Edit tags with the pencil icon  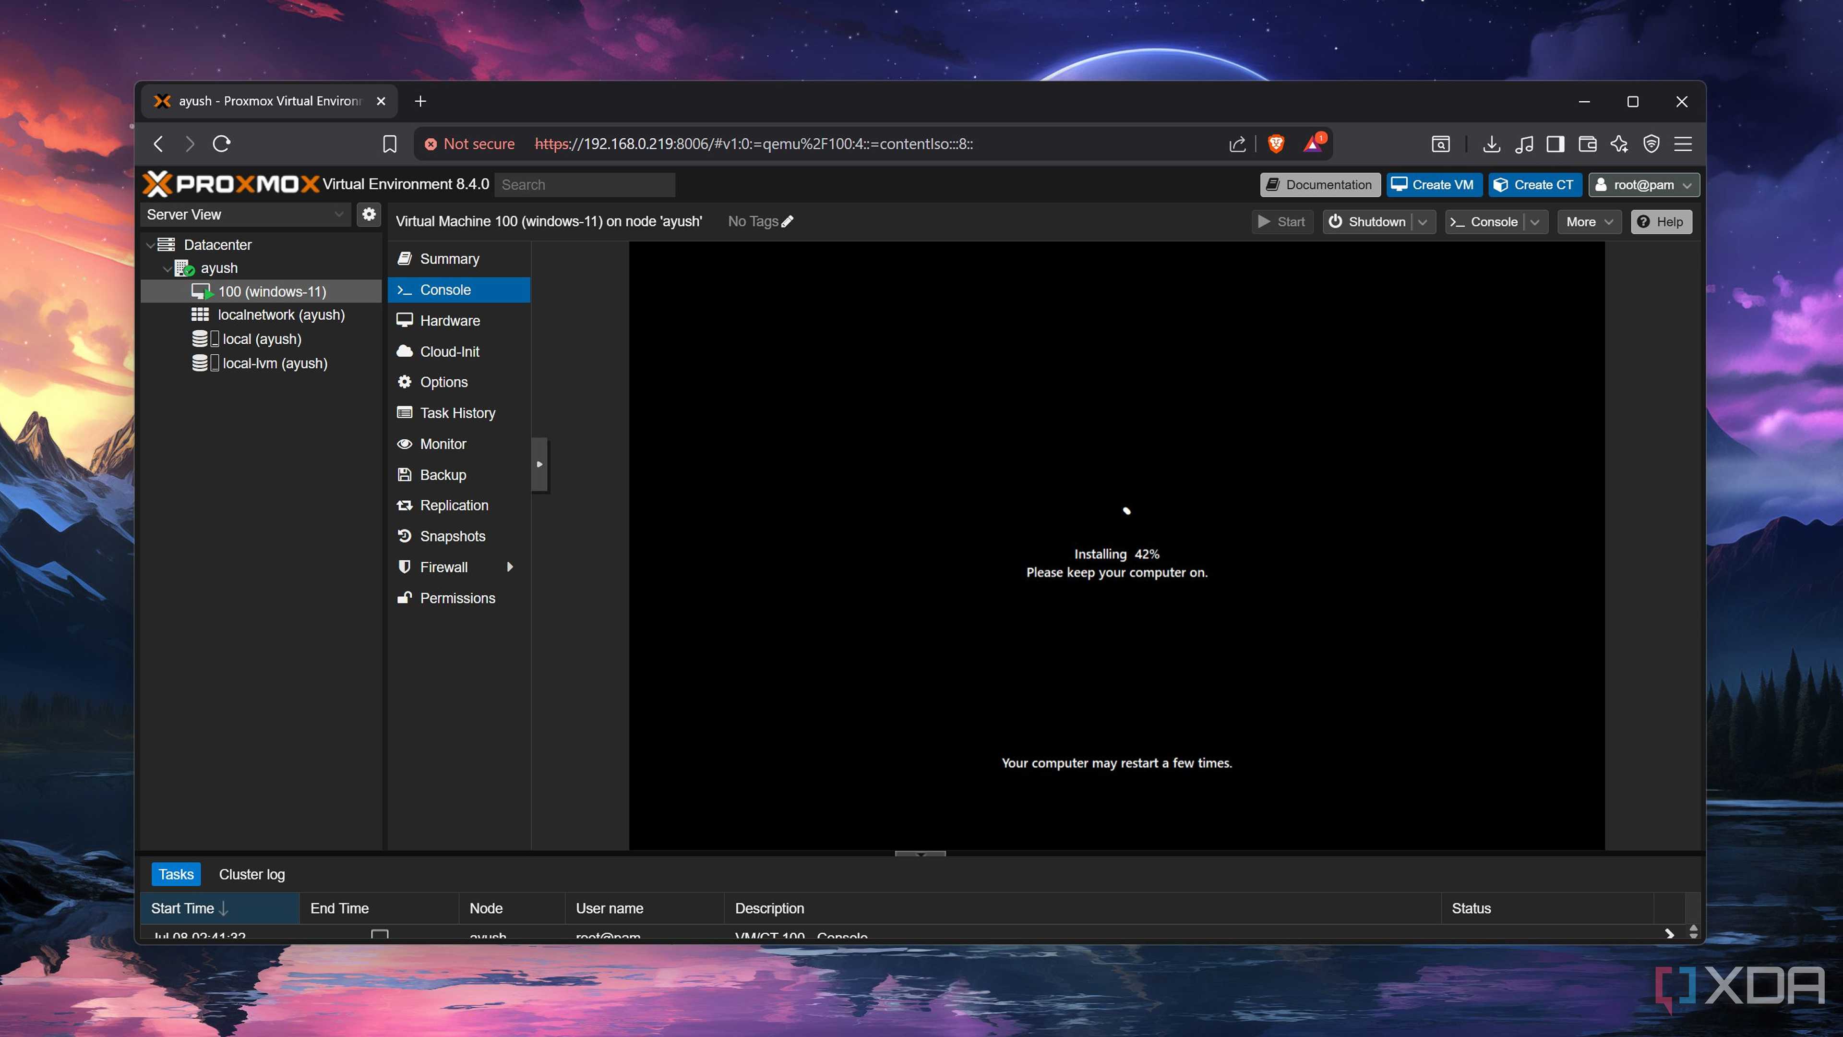[x=788, y=222]
